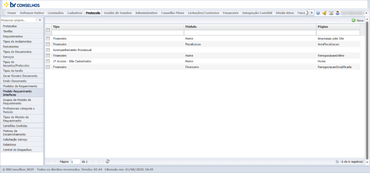Click the user avatar icon
Image resolution: width=370 pixels, height=173 pixels.
click(337, 13)
